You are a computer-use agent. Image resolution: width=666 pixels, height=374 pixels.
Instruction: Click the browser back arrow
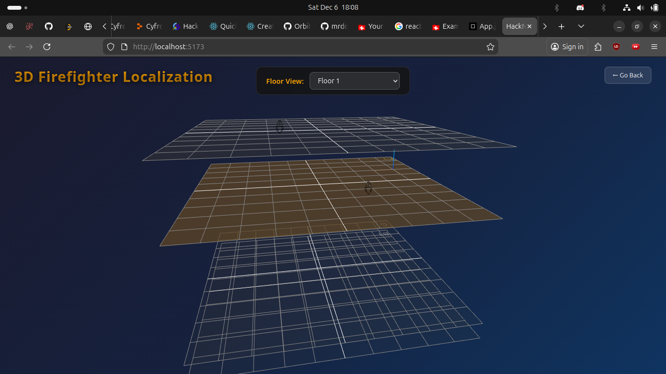pyautogui.click(x=11, y=46)
